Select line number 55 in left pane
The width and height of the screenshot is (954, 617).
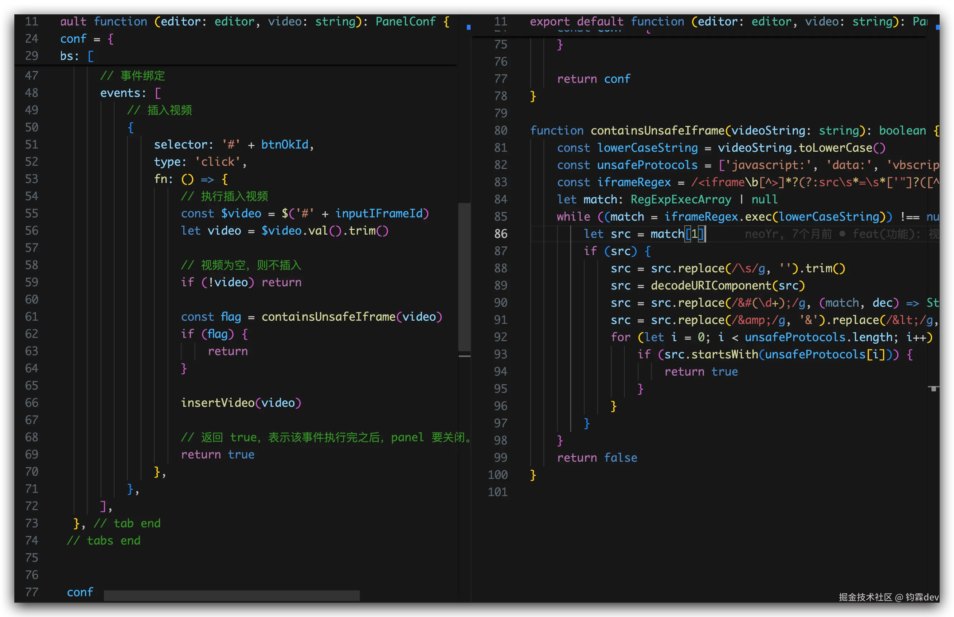(32, 213)
